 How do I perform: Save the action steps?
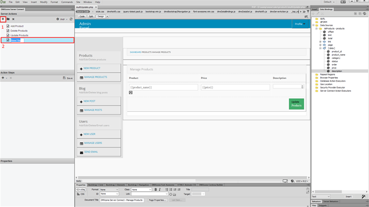click(x=68, y=78)
